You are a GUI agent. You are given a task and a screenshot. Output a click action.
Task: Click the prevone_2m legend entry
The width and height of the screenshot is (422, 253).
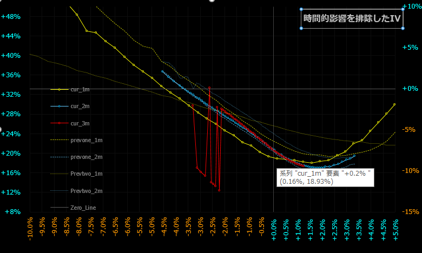coord(76,157)
